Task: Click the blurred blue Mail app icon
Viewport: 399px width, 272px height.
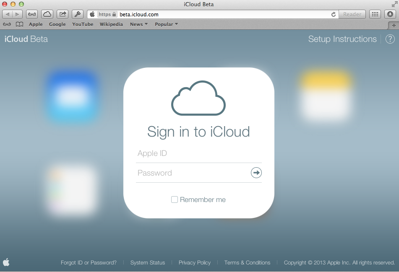Action: (73, 96)
